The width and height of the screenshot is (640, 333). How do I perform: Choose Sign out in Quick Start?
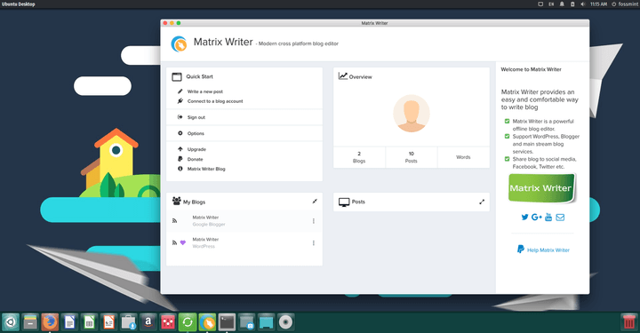[x=196, y=117]
